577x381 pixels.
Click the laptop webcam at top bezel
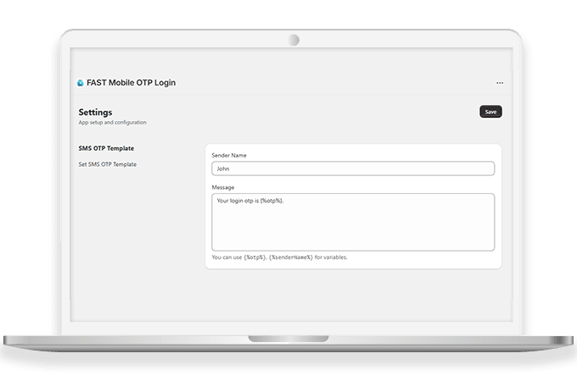pos(294,40)
